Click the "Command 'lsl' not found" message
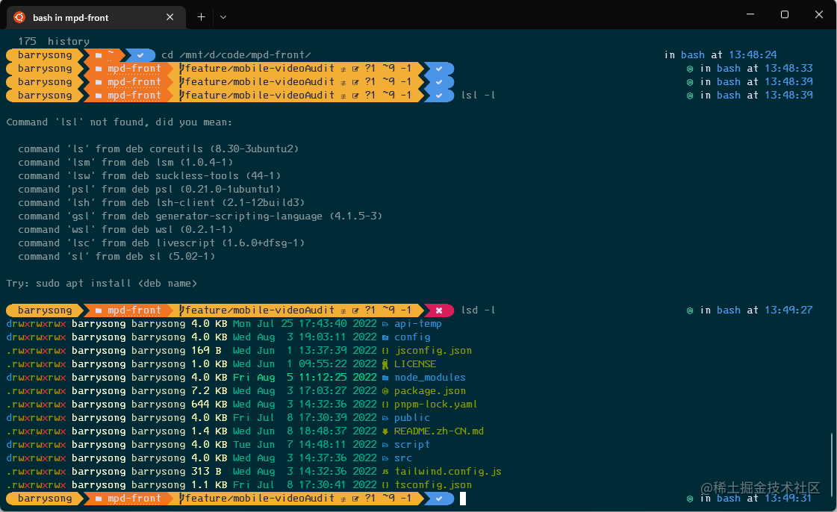This screenshot has height=512, width=837. pos(119,122)
